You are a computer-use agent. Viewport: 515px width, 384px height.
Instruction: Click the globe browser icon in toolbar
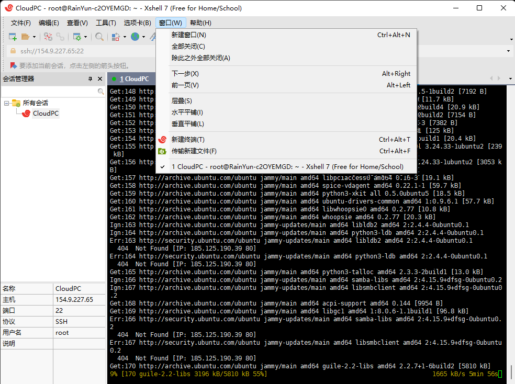pos(135,37)
